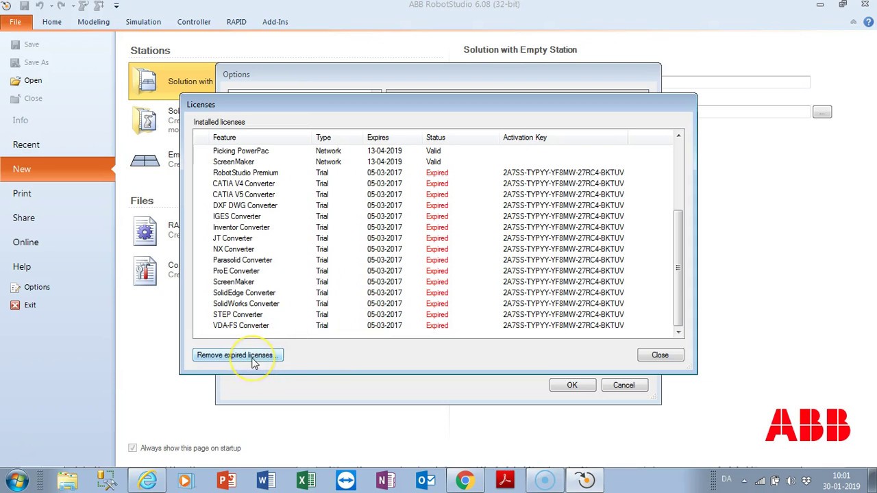The height and width of the screenshot is (493, 877).
Task: Toggle Always show this page on startup
Action: [132, 448]
